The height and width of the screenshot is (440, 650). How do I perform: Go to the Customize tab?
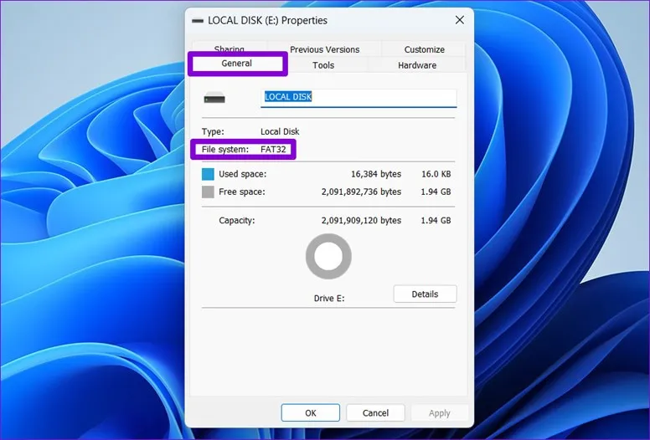(424, 49)
